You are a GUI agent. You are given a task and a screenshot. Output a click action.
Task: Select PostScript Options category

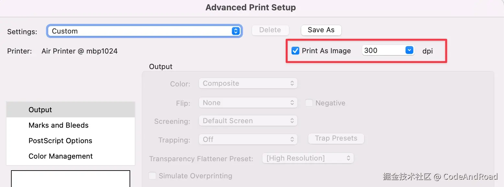pyautogui.click(x=61, y=141)
